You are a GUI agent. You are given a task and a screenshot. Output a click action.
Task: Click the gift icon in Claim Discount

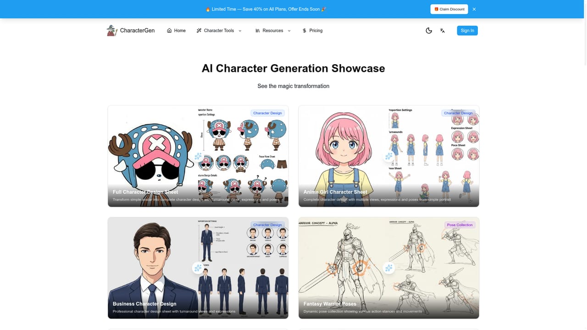(x=437, y=9)
